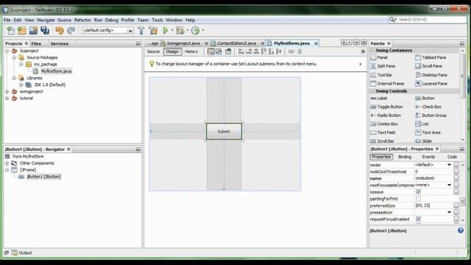Open the pressedIcon property dropdown
Viewport: 471px width, 265px height.
449,212
